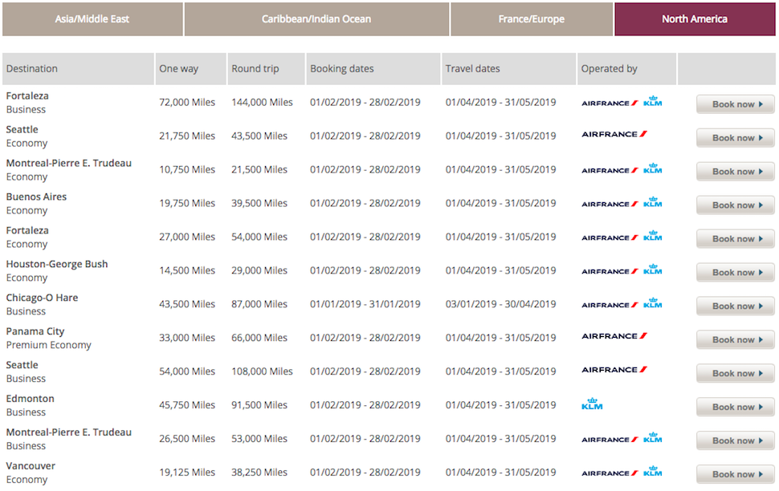Click the 14,500 Miles one-way fare
Viewport: 779px width, 491px height.
187,270
